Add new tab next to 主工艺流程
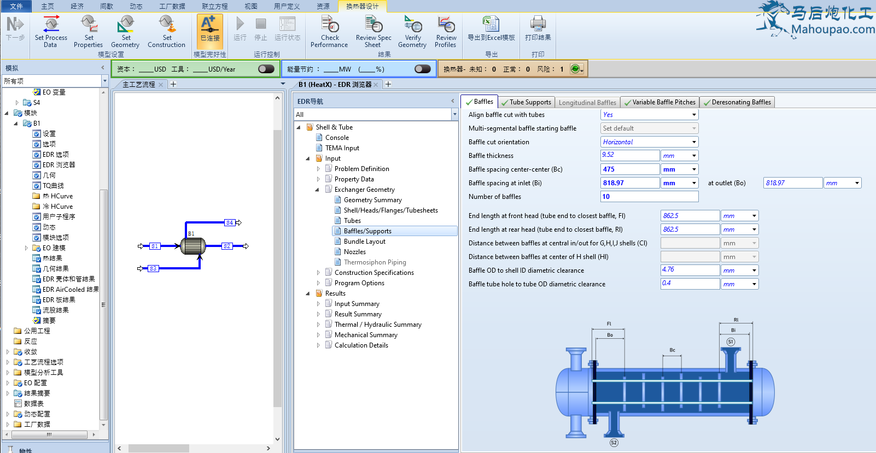Viewport: 876px width, 453px height. point(173,84)
